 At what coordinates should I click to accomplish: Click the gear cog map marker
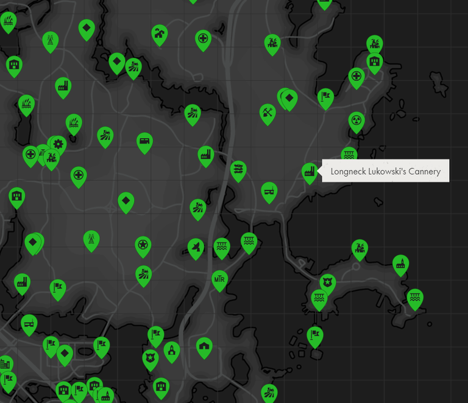(x=58, y=145)
